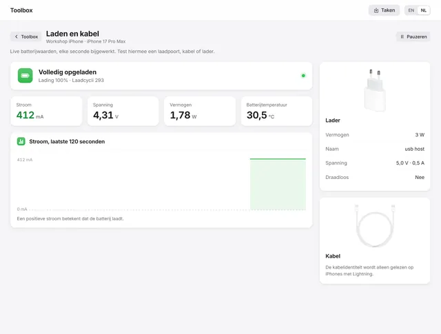This screenshot has height=334, width=441.
Task: Click the white cable image
Action: (375, 226)
